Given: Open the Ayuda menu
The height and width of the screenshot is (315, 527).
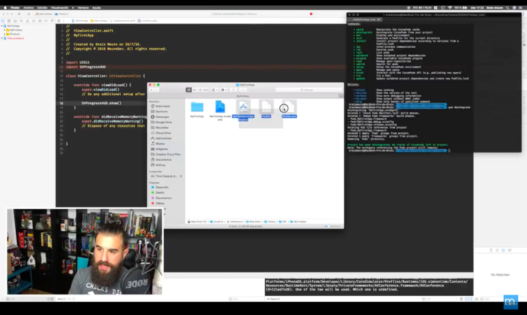Looking at the screenshot, I should click(97, 8).
